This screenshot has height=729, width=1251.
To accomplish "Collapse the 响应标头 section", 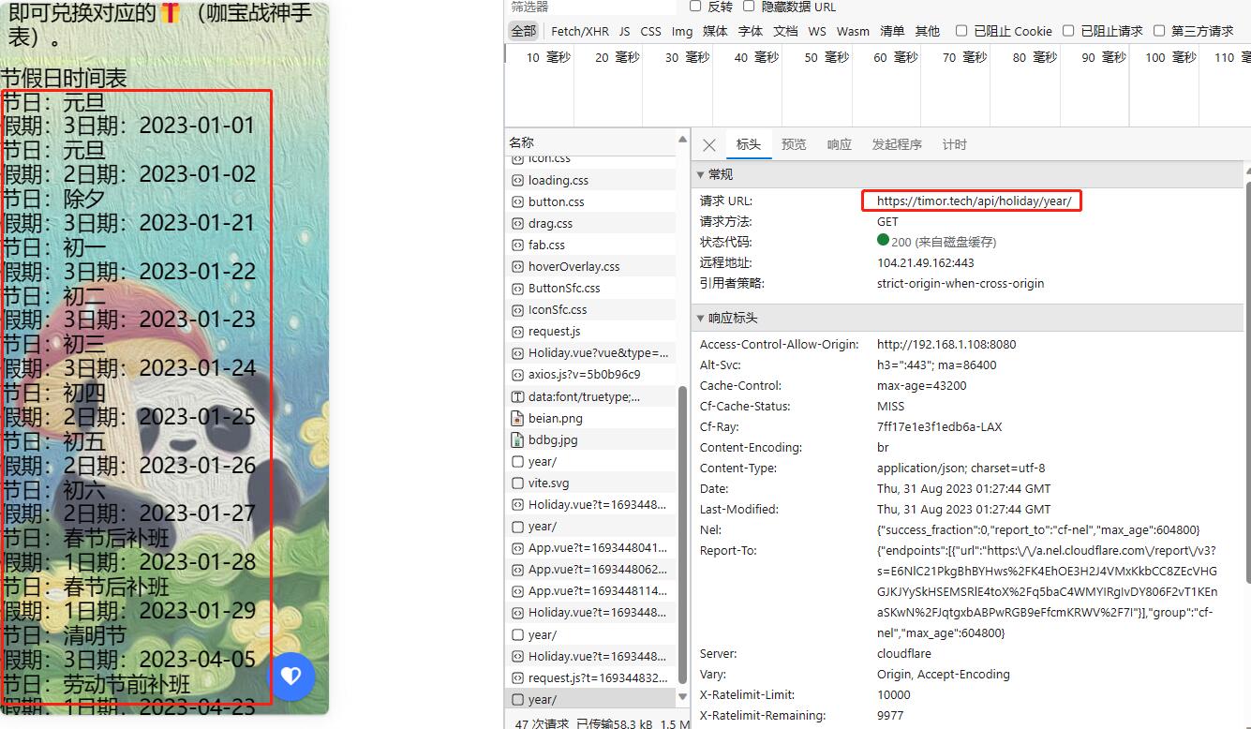I will click(701, 318).
